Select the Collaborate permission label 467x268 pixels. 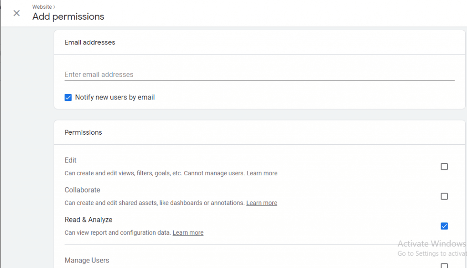(83, 190)
